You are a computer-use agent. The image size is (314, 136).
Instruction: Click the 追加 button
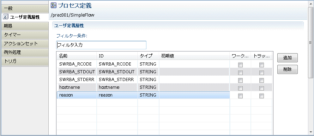tap(288, 58)
